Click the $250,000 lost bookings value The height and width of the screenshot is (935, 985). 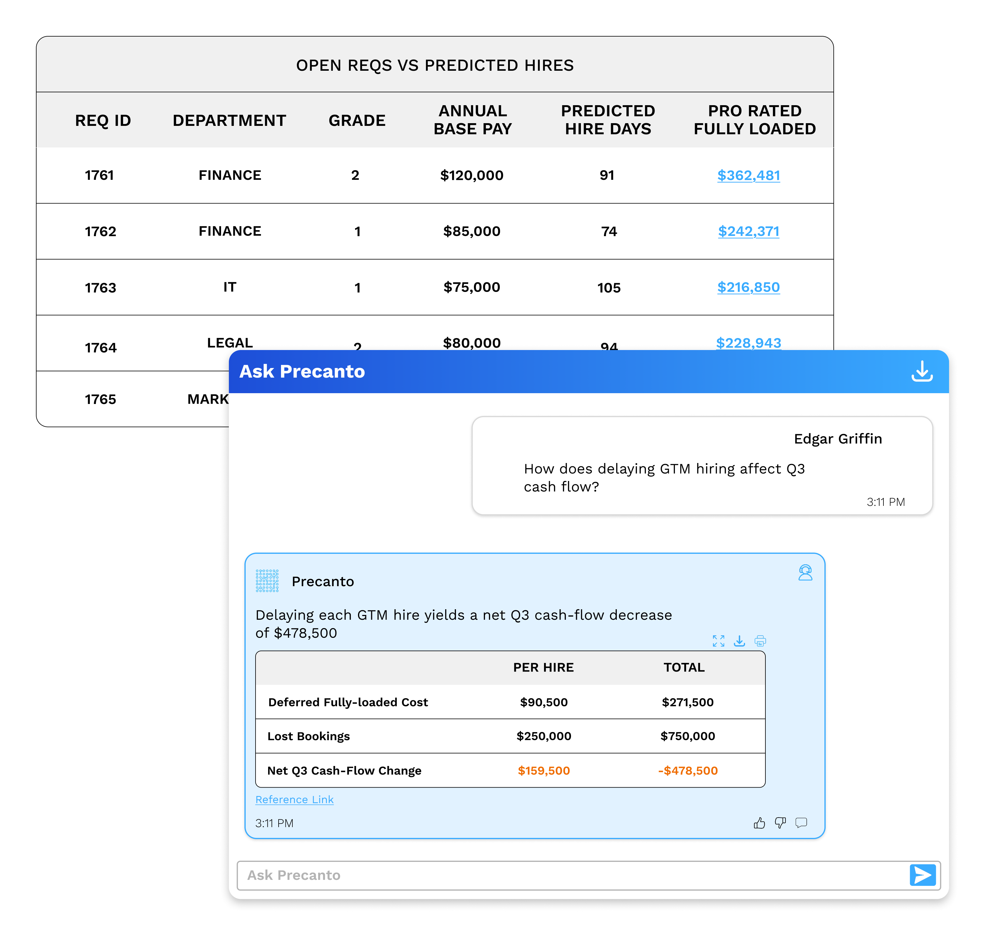point(543,736)
